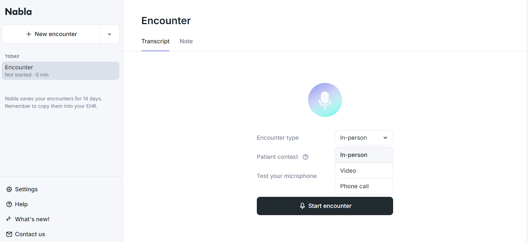Expand the New encounter dropdown chevron
Screen dimensions: 528x242
pyautogui.click(x=109, y=34)
